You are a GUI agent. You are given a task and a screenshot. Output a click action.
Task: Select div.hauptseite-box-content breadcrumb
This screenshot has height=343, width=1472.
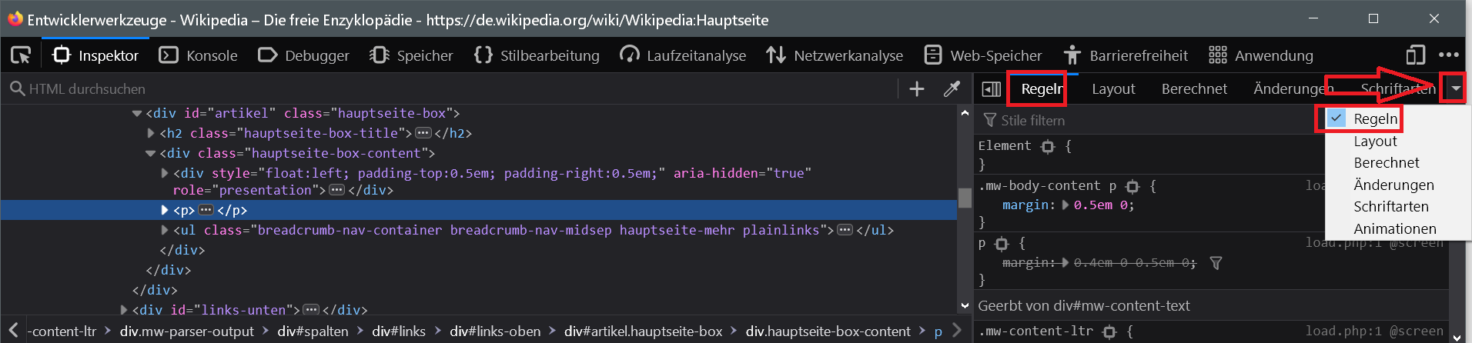[828, 331]
